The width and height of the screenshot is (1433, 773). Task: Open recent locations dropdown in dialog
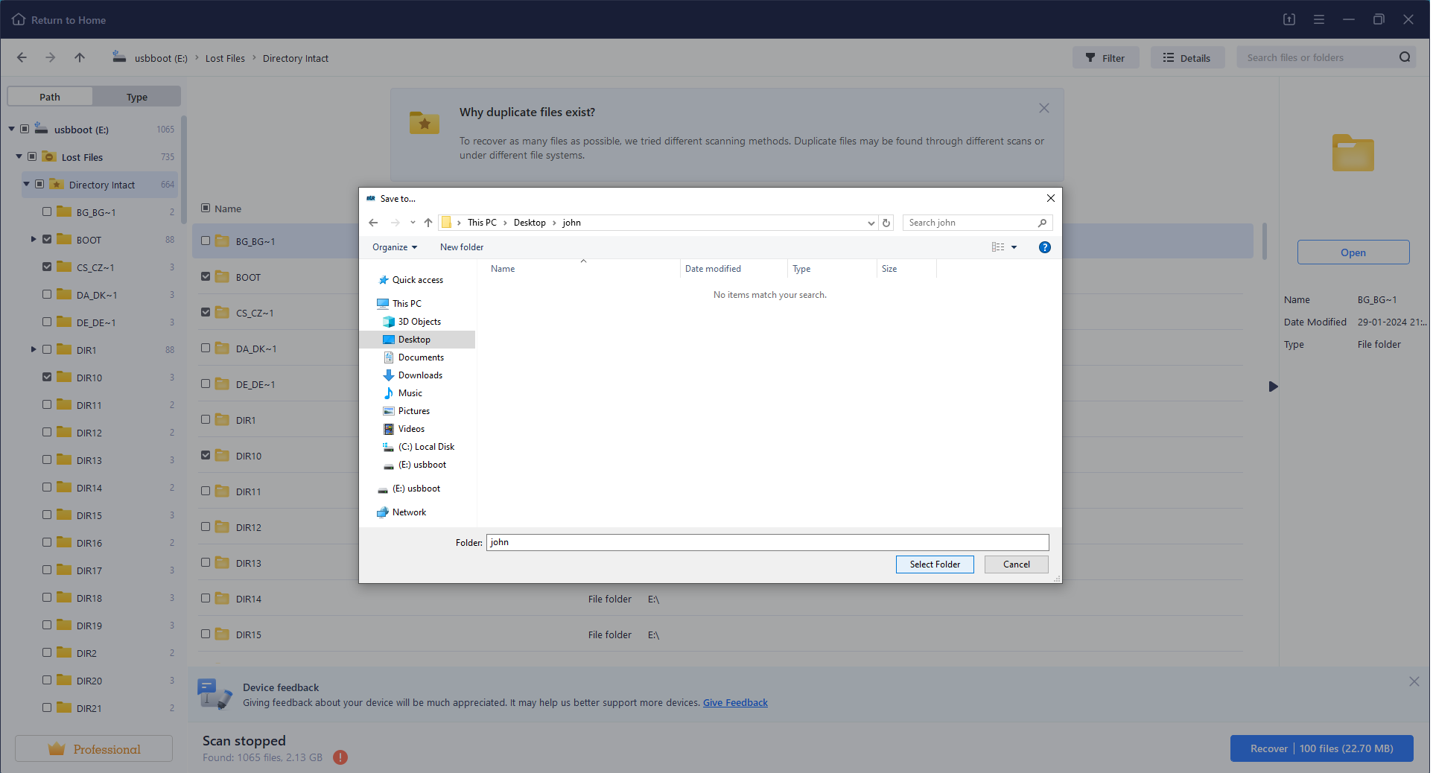click(413, 223)
